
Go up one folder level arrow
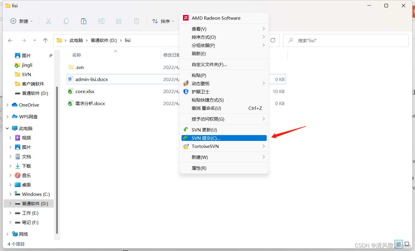[45, 41]
